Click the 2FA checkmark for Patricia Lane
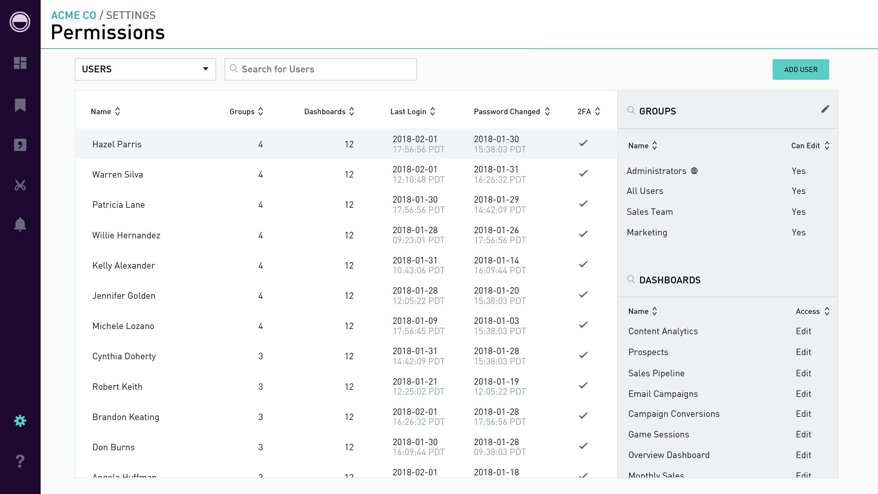Image resolution: width=878 pixels, height=494 pixels. 584,204
